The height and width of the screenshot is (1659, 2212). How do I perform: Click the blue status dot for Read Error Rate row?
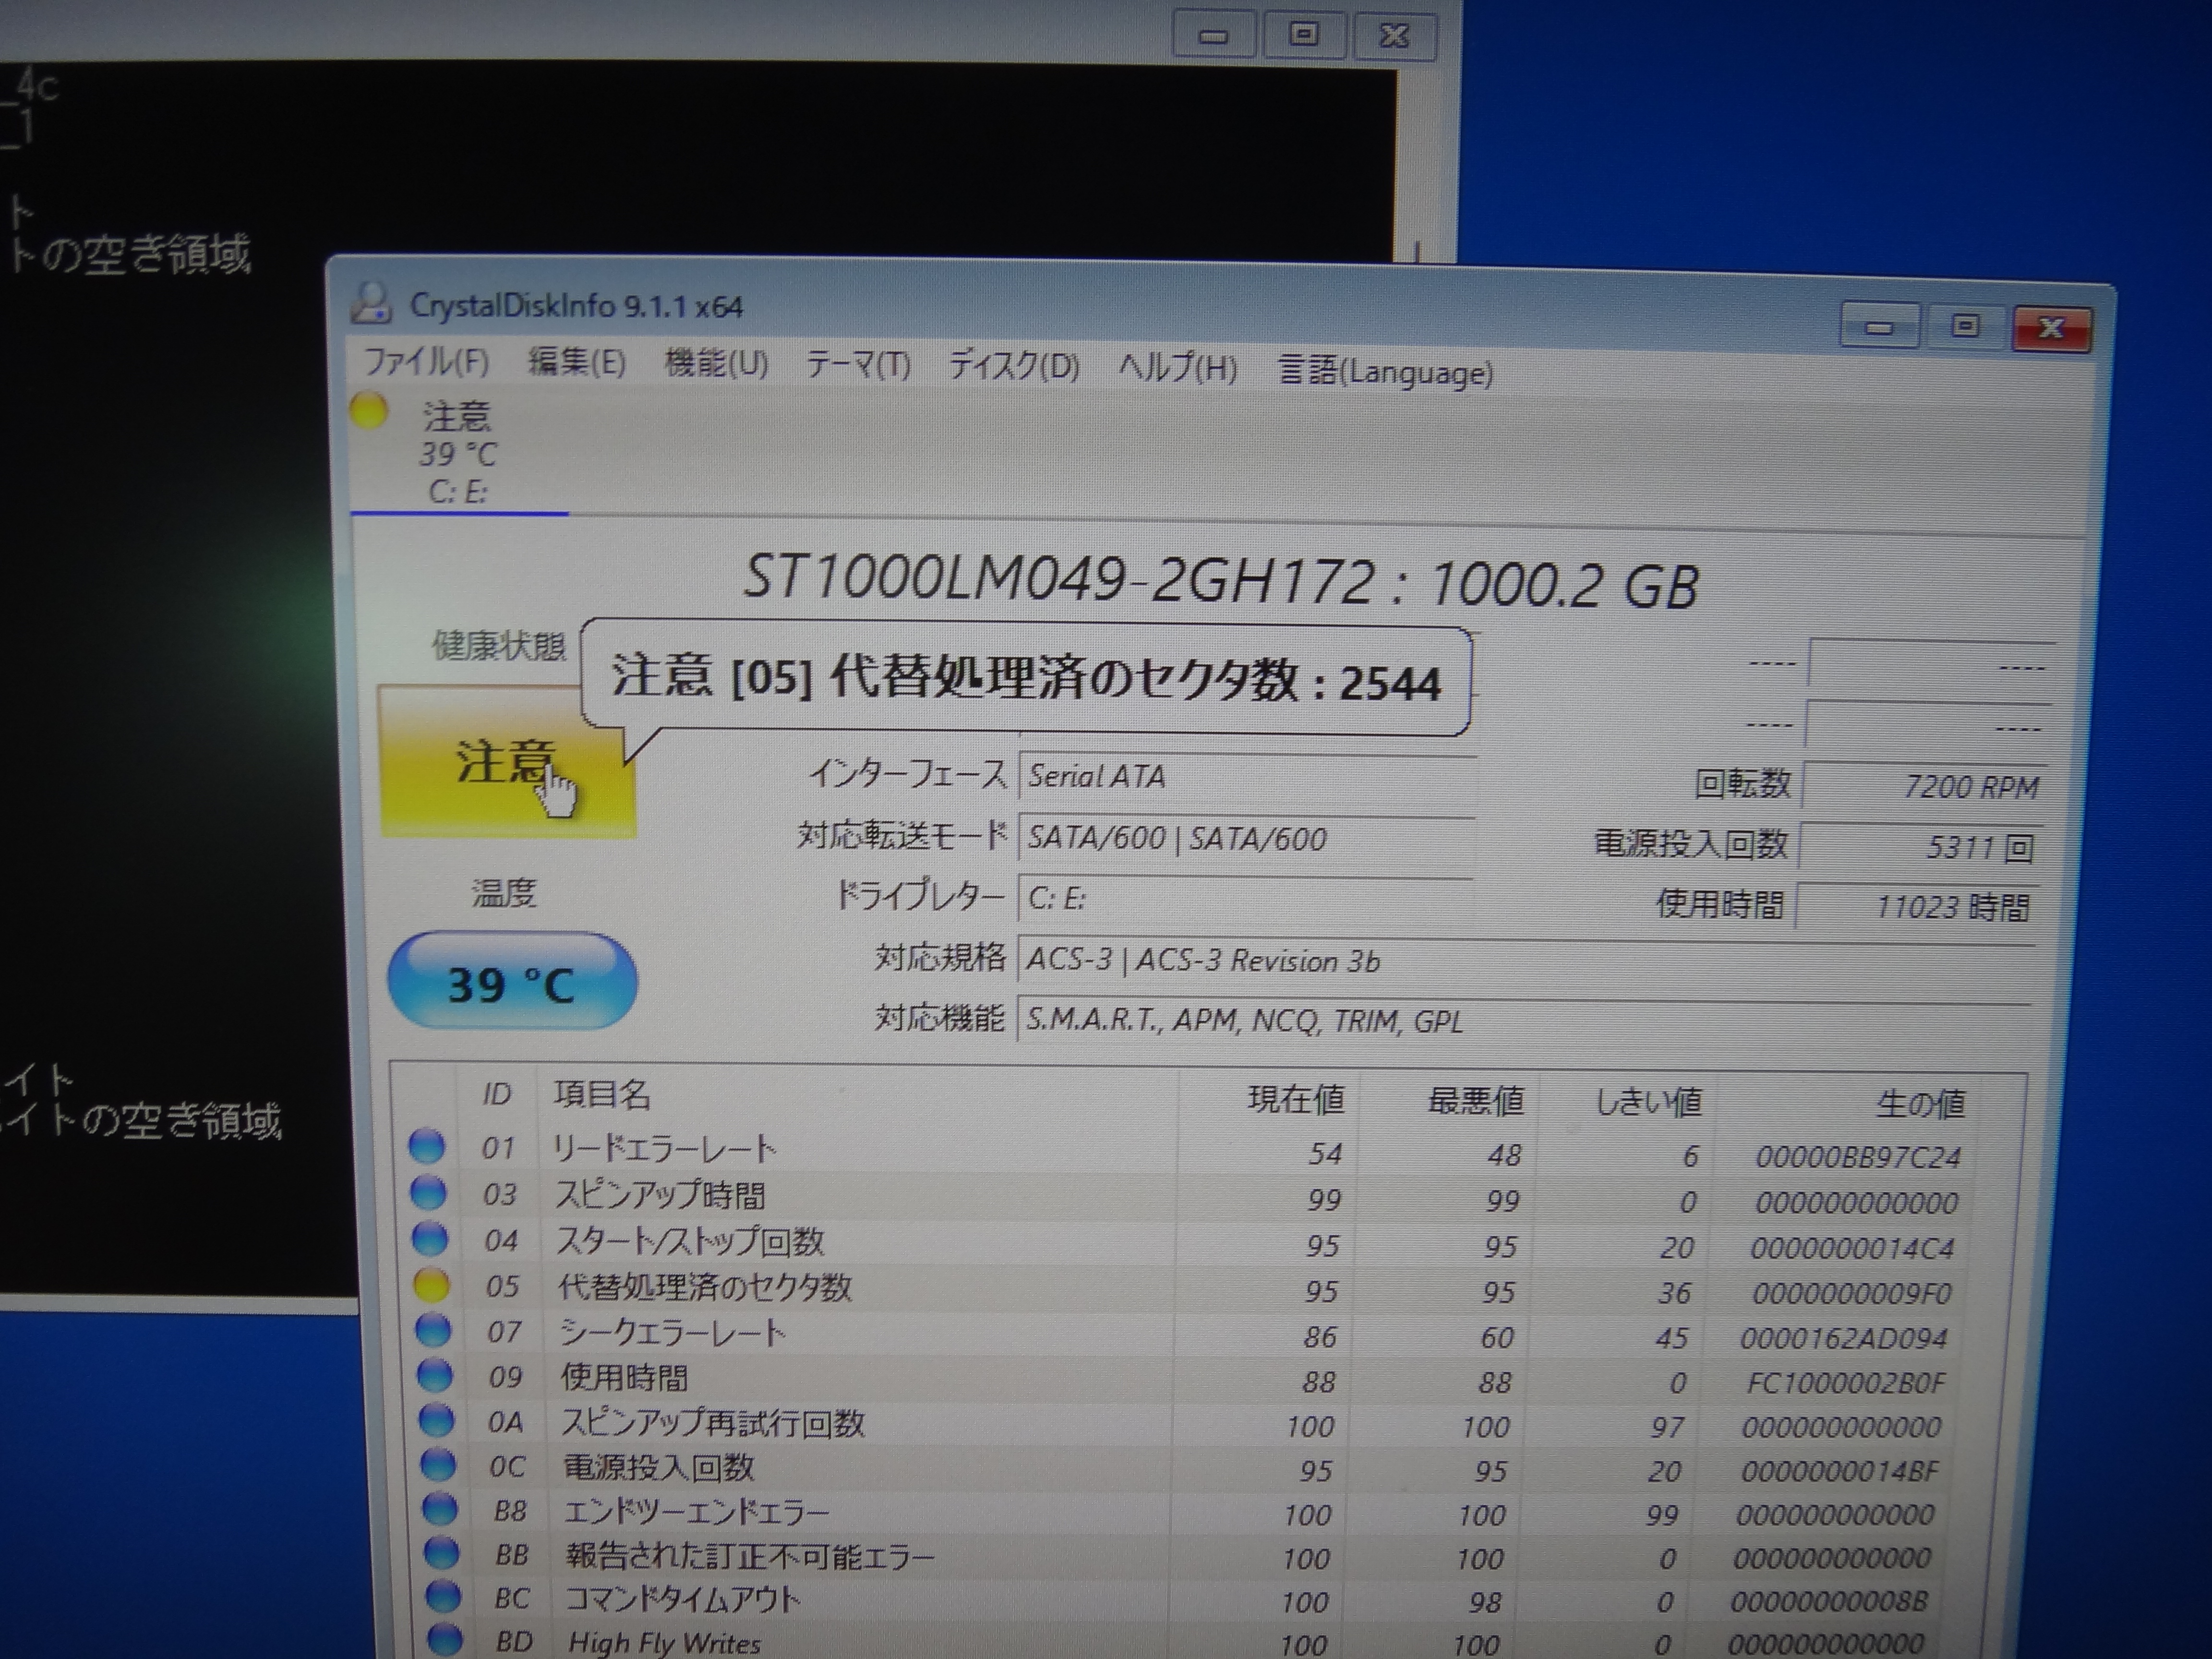click(427, 1146)
